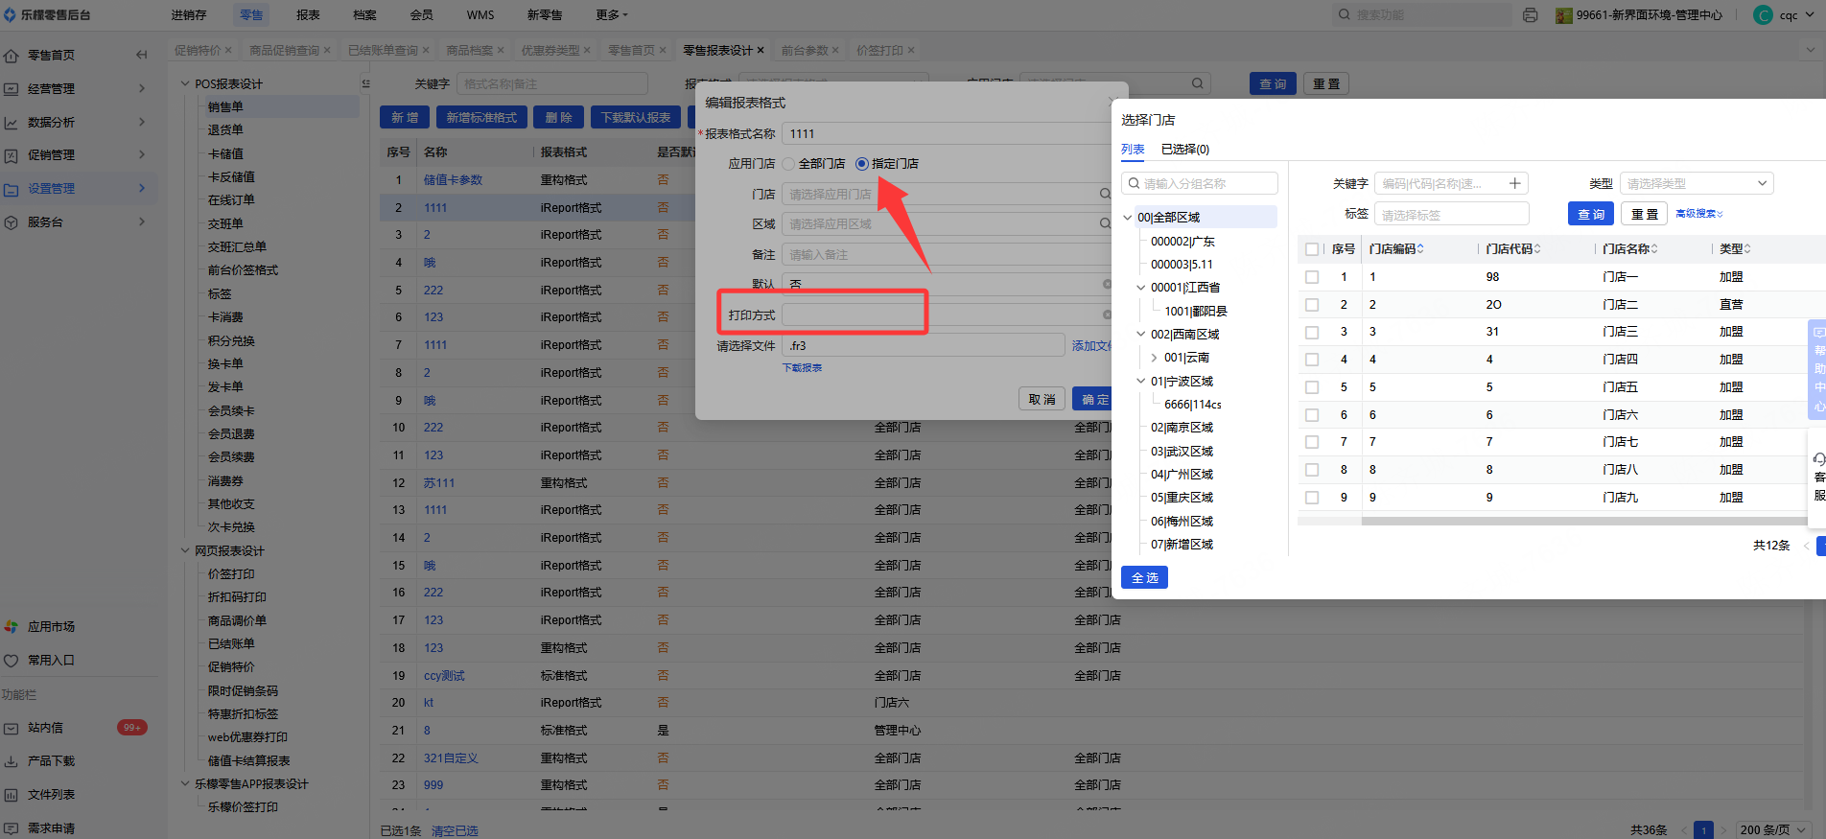Select 退货单 in POS report tree
The width and height of the screenshot is (1826, 839).
point(225,129)
